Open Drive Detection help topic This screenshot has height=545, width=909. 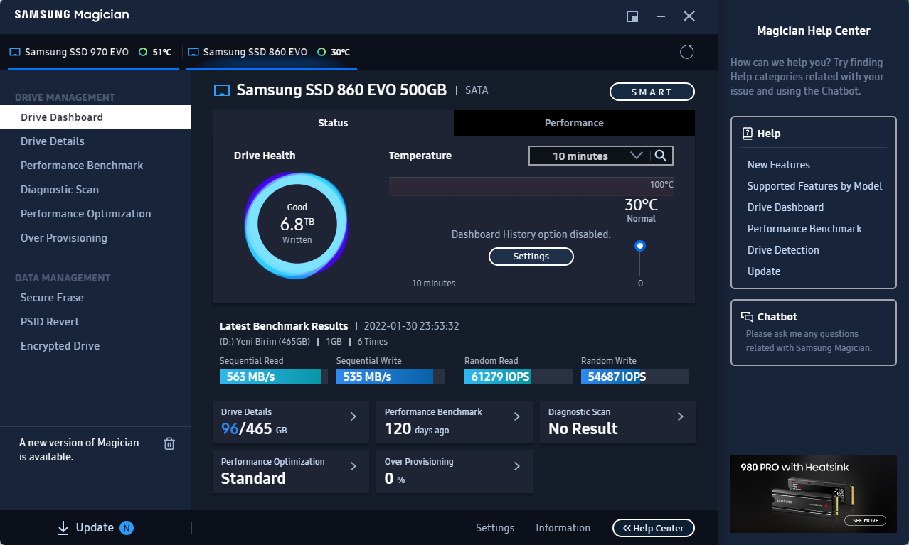tap(783, 250)
